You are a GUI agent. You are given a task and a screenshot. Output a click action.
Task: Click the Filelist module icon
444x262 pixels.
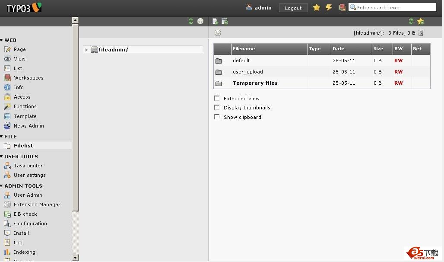[7, 146]
